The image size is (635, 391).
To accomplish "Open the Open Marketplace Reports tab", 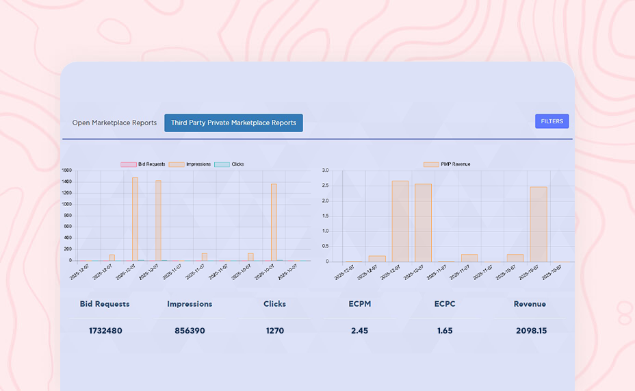I will (114, 123).
